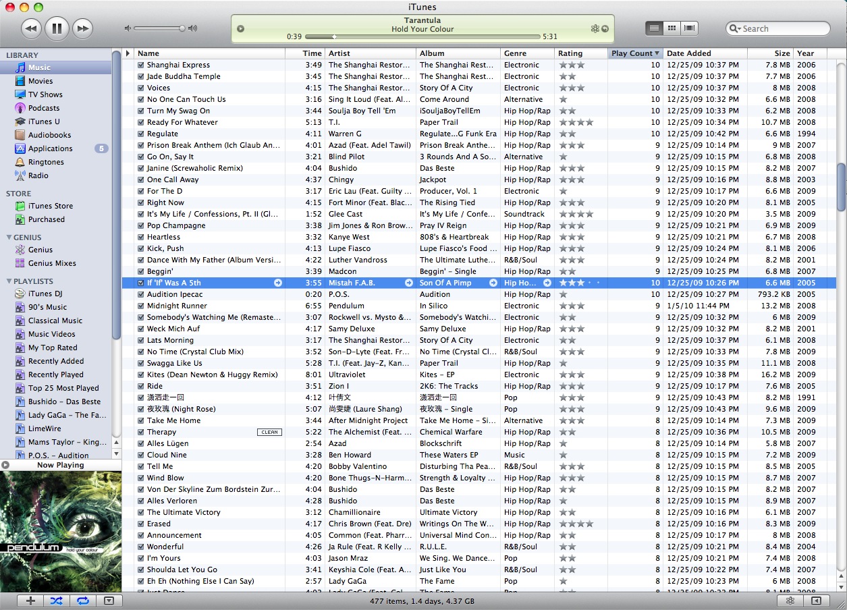Expand the now playing indicator column
The width and height of the screenshot is (847, 610).
(128, 53)
